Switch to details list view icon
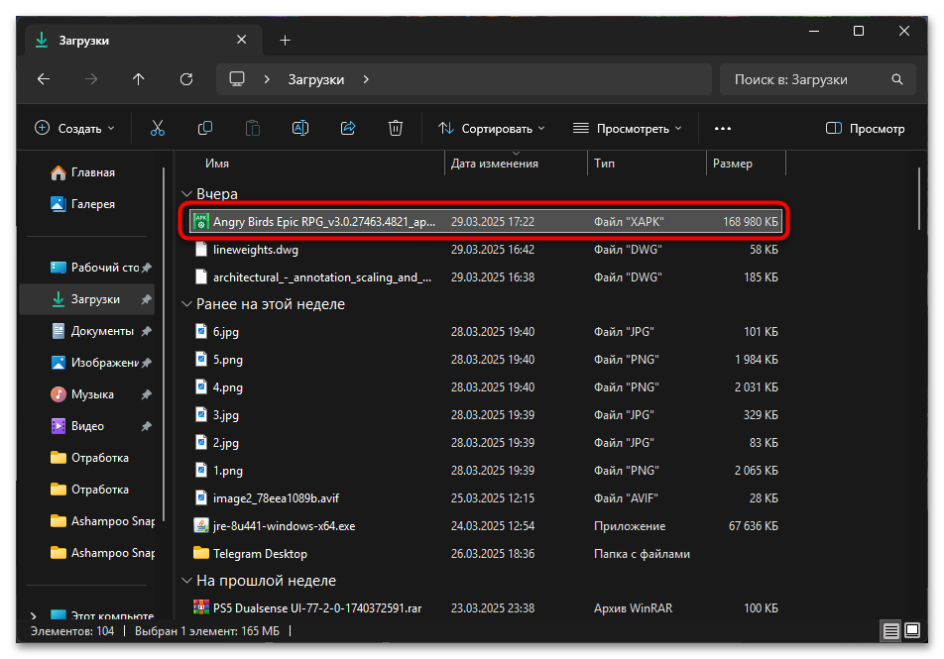944x659 pixels. pos(891,630)
